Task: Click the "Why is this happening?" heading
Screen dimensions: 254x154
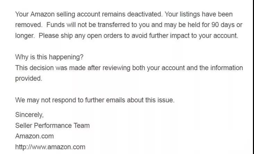Action: click(x=49, y=57)
